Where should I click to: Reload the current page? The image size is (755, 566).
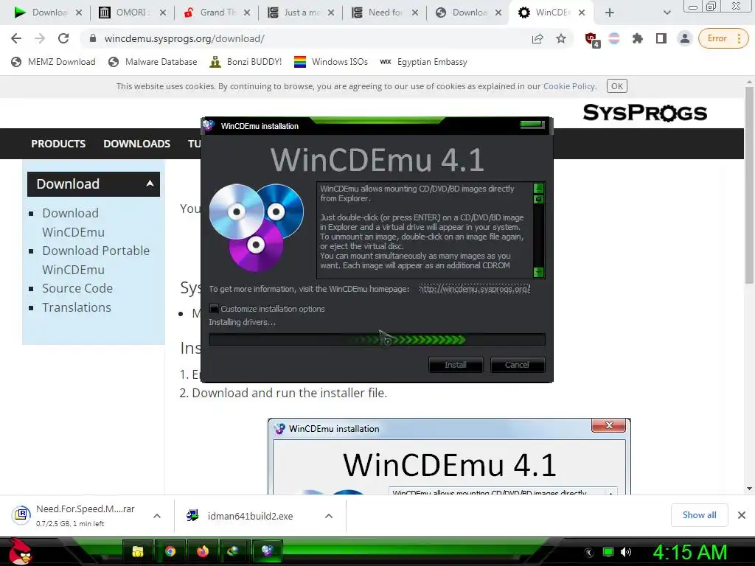[x=63, y=38]
